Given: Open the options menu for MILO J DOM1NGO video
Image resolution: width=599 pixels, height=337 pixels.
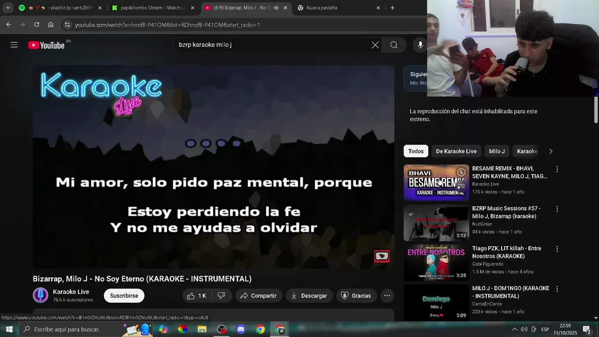Looking at the screenshot, I should [557, 289].
